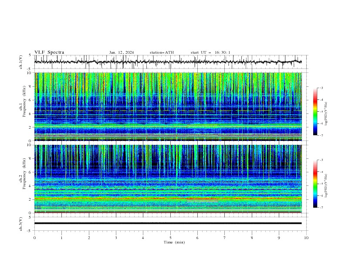This screenshot has height=267, width=345.
Task: Click the "ch.3(V)" axis label
Action: [x=21, y=224]
